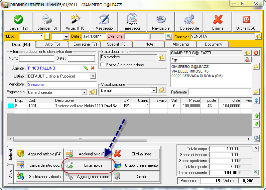Open the Altri campi tab
The image size is (266, 190).
[x=181, y=44]
